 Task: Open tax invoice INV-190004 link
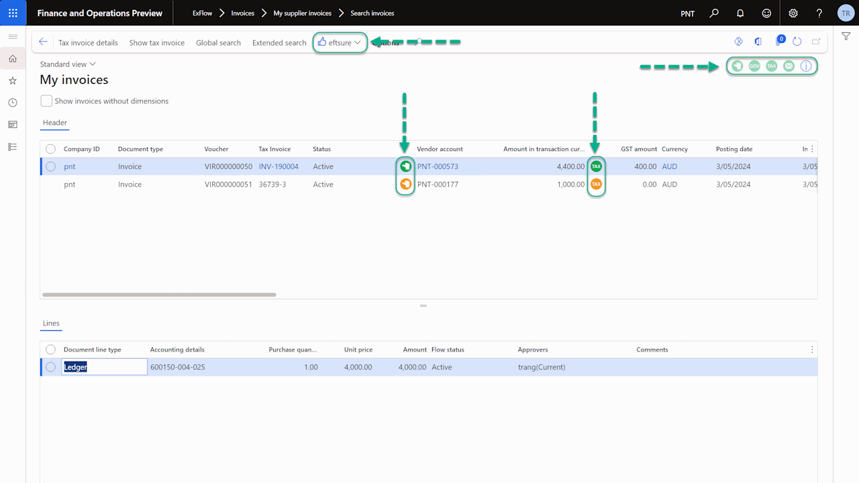coord(279,166)
